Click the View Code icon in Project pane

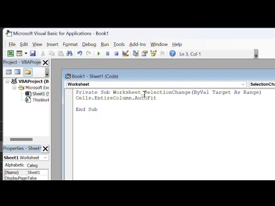(x=9, y=72)
